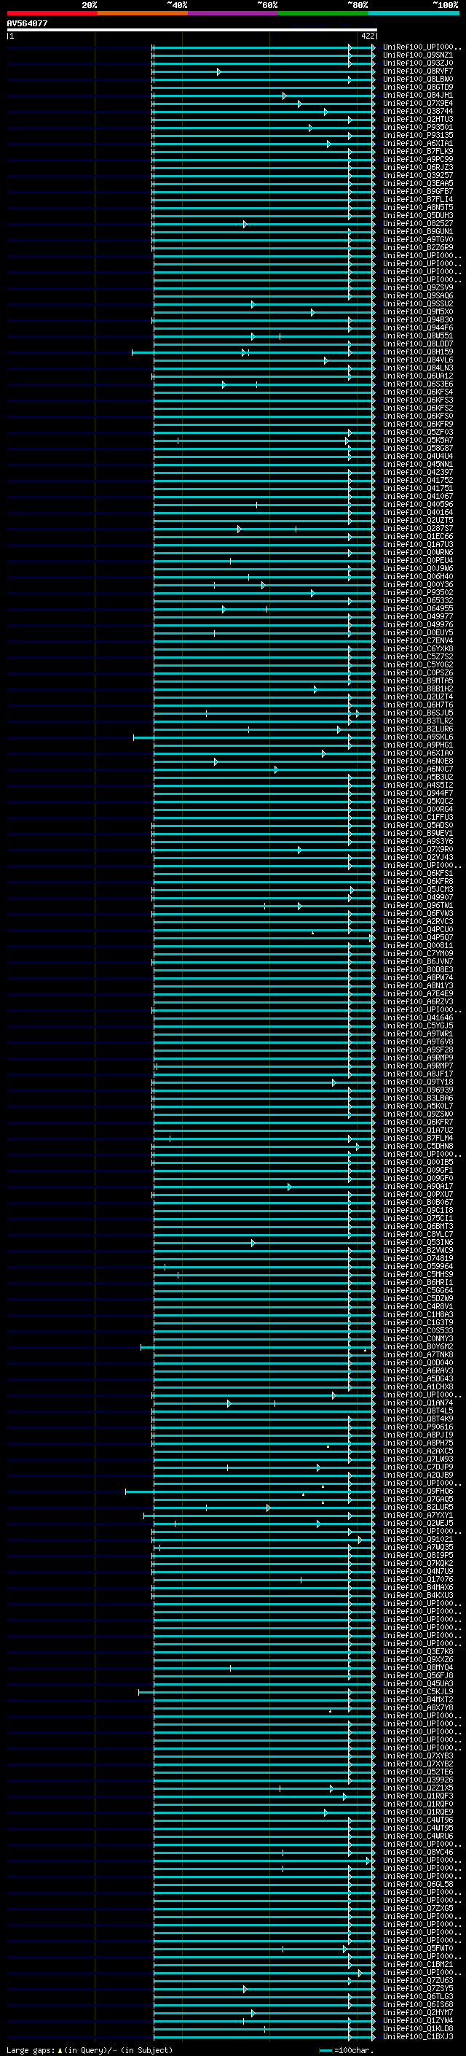Select hit label UniRef100_Q9SAQ6
This screenshot has height=2056, width=466.
click(418, 295)
